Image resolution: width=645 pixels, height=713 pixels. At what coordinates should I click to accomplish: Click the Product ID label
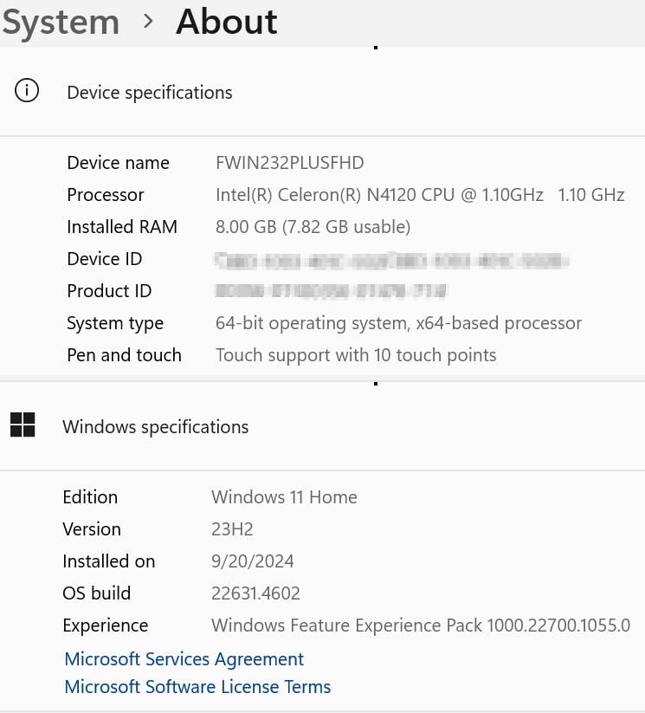110,291
